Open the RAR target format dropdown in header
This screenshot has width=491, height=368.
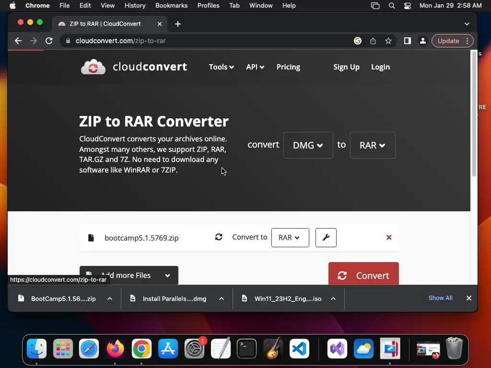pos(373,145)
